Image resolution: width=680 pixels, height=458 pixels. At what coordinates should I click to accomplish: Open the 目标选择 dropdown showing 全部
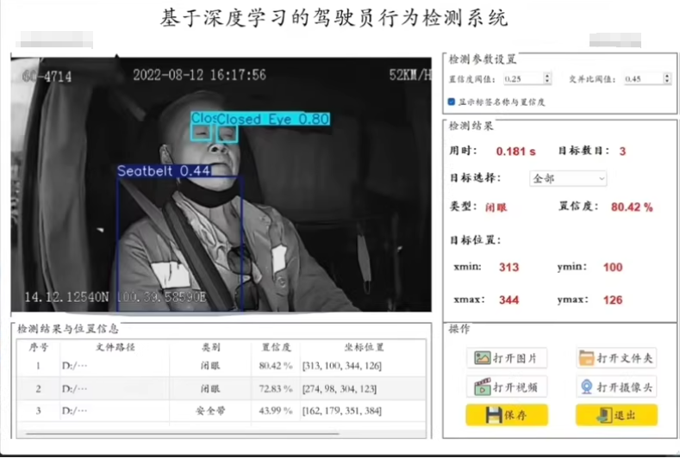point(568,178)
